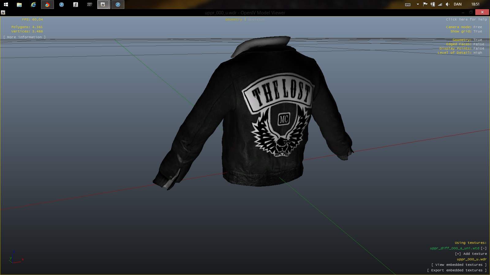Select the uppr_000_u.wdr model entry
The image size is (490, 275).
point(472,259)
